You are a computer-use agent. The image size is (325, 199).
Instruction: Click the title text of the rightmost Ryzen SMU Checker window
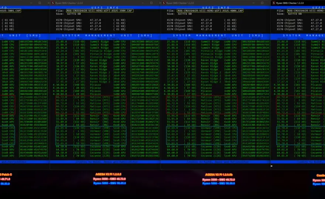pos(290,3)
